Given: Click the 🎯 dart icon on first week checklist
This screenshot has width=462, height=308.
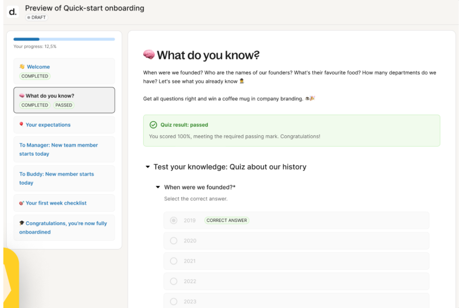Looking at the screenshot, I should 21,203.
